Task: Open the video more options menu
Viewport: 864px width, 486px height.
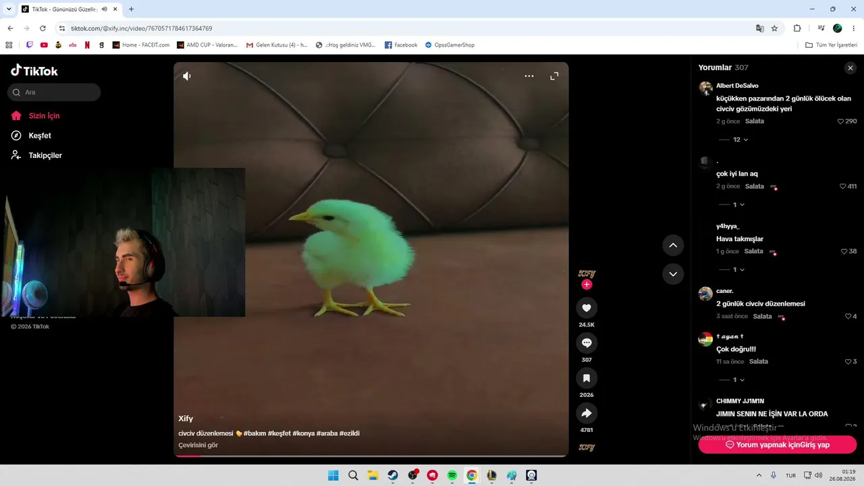Action: [x=529, y=76]
